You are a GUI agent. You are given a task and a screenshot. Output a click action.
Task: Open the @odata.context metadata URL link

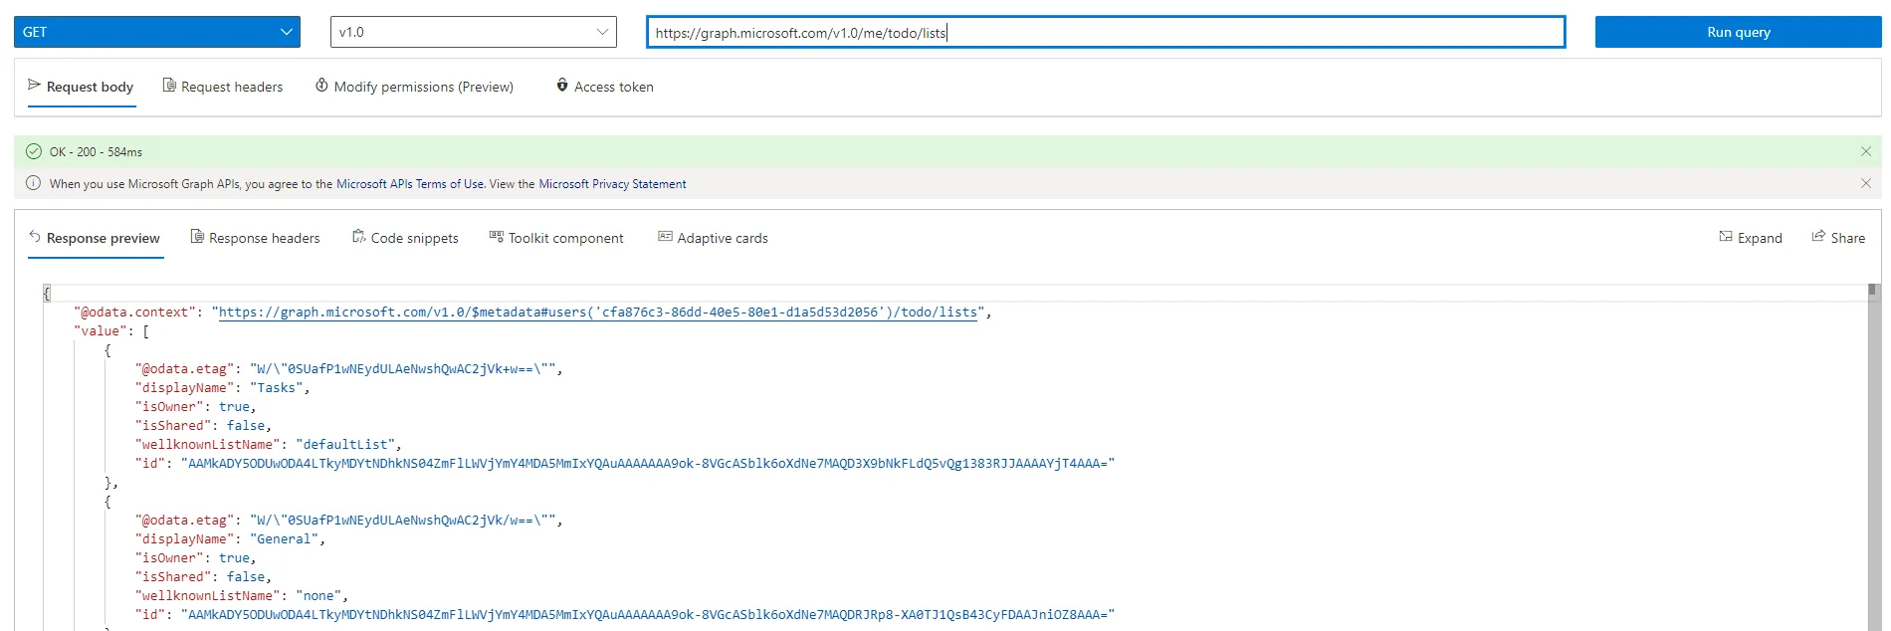pyautogui.click(x=598, y=313)
